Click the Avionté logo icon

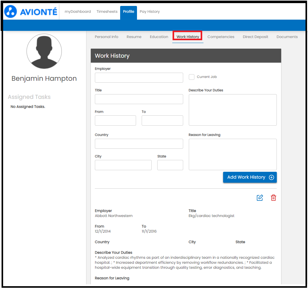point(10,12)
